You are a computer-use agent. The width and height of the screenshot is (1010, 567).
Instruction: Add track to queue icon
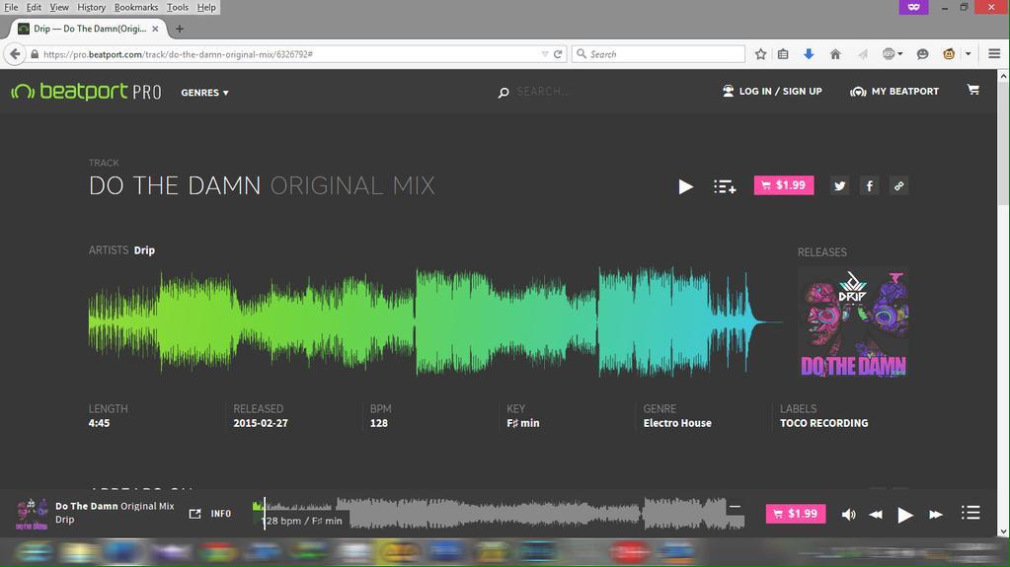[x=725, y=186]
